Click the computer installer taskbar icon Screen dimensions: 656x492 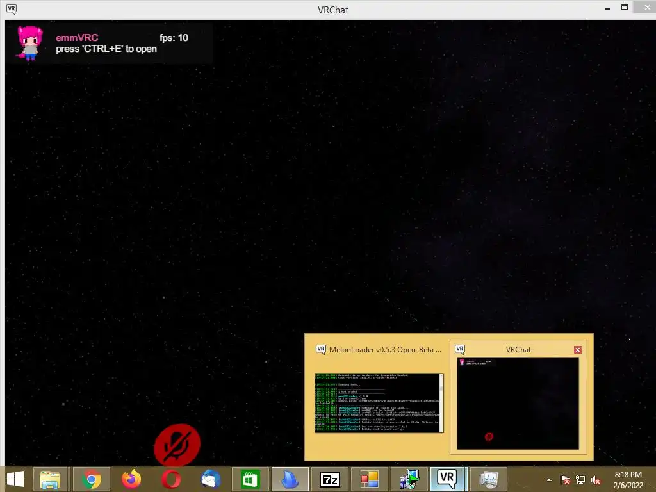pyautogui.click(x=409, y=479)
